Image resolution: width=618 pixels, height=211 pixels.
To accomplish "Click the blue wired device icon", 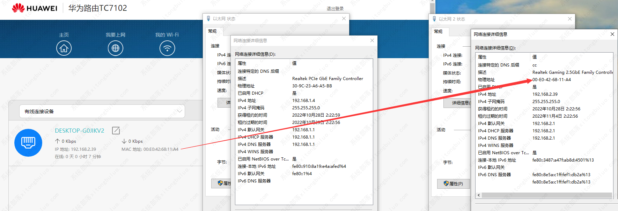I will [28, 143].
